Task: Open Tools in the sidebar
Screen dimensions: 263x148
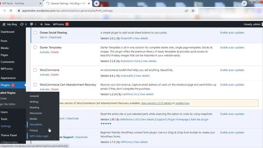Action: point(4,119)
